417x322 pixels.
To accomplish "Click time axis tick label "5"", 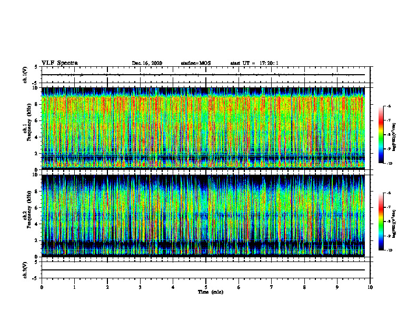I will click(206, 287).
